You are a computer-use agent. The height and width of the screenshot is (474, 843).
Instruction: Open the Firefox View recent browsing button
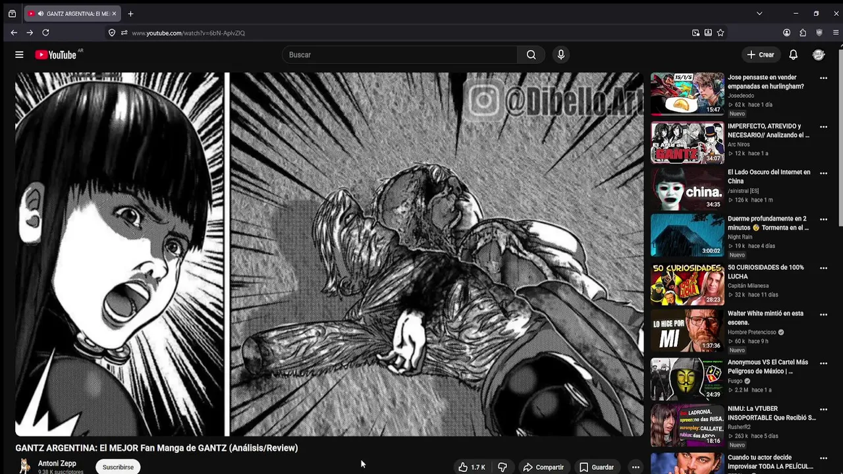coord(12,13)
